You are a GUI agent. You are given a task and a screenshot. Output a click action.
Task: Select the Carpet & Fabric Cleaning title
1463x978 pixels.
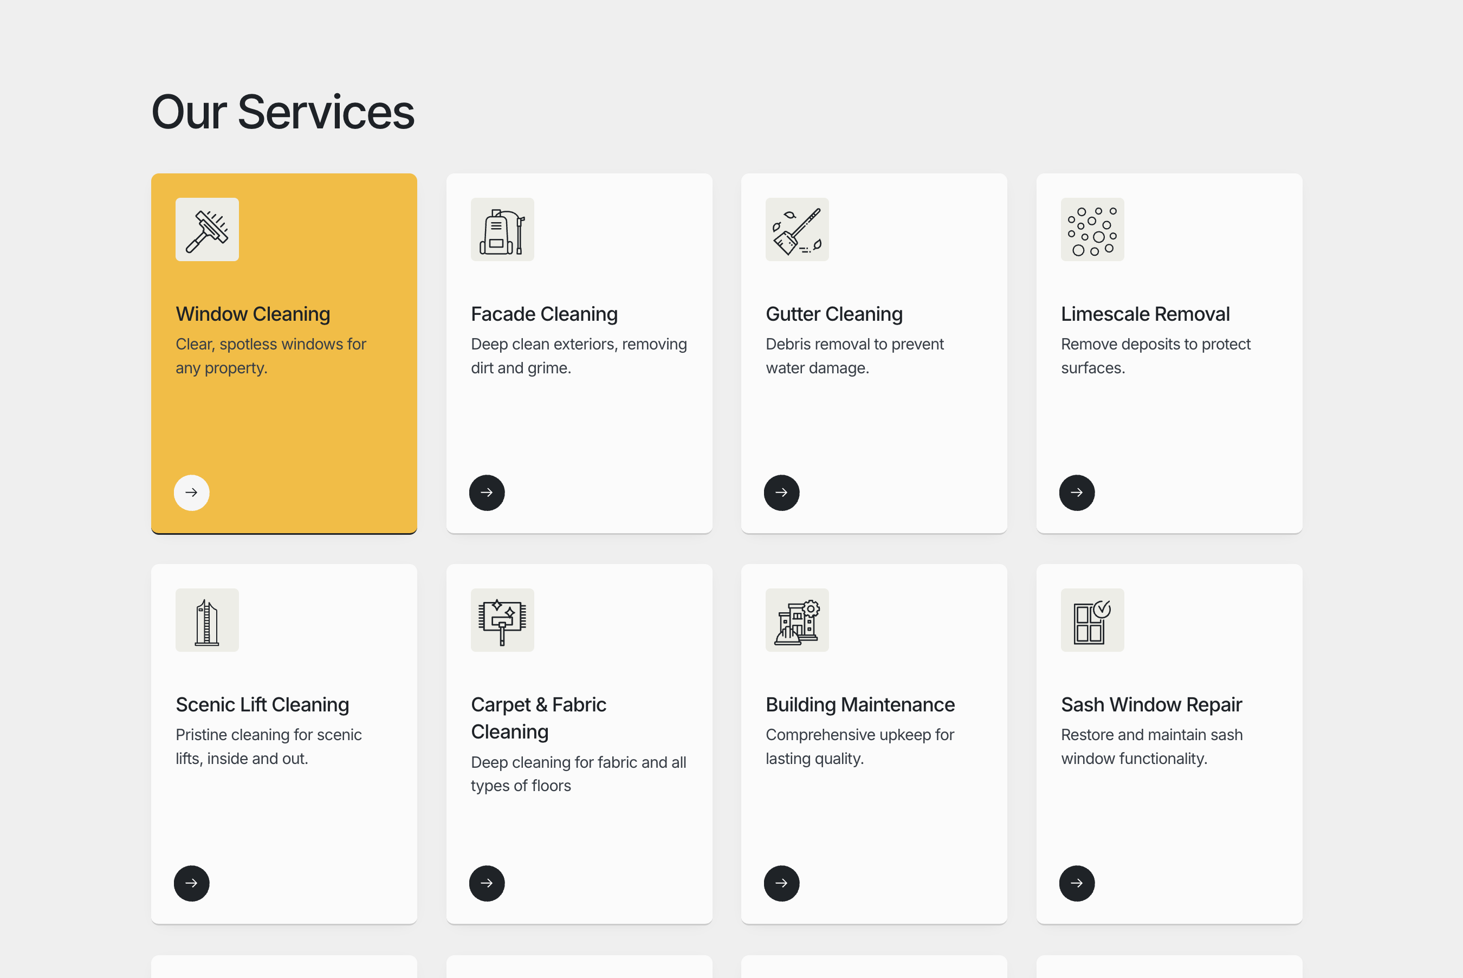(x=538, y=718)
